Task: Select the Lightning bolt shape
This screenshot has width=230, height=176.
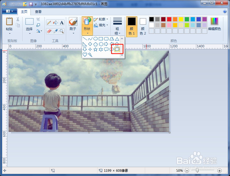Action: [90, 55]
